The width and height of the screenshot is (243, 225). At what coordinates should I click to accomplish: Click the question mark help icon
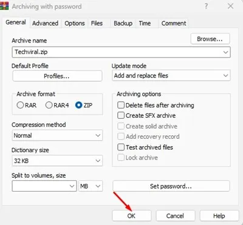(206, 6)
